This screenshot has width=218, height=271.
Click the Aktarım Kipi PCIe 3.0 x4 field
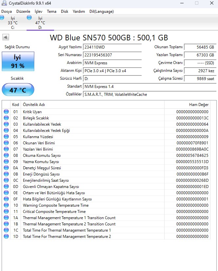(x=112, y=71)
